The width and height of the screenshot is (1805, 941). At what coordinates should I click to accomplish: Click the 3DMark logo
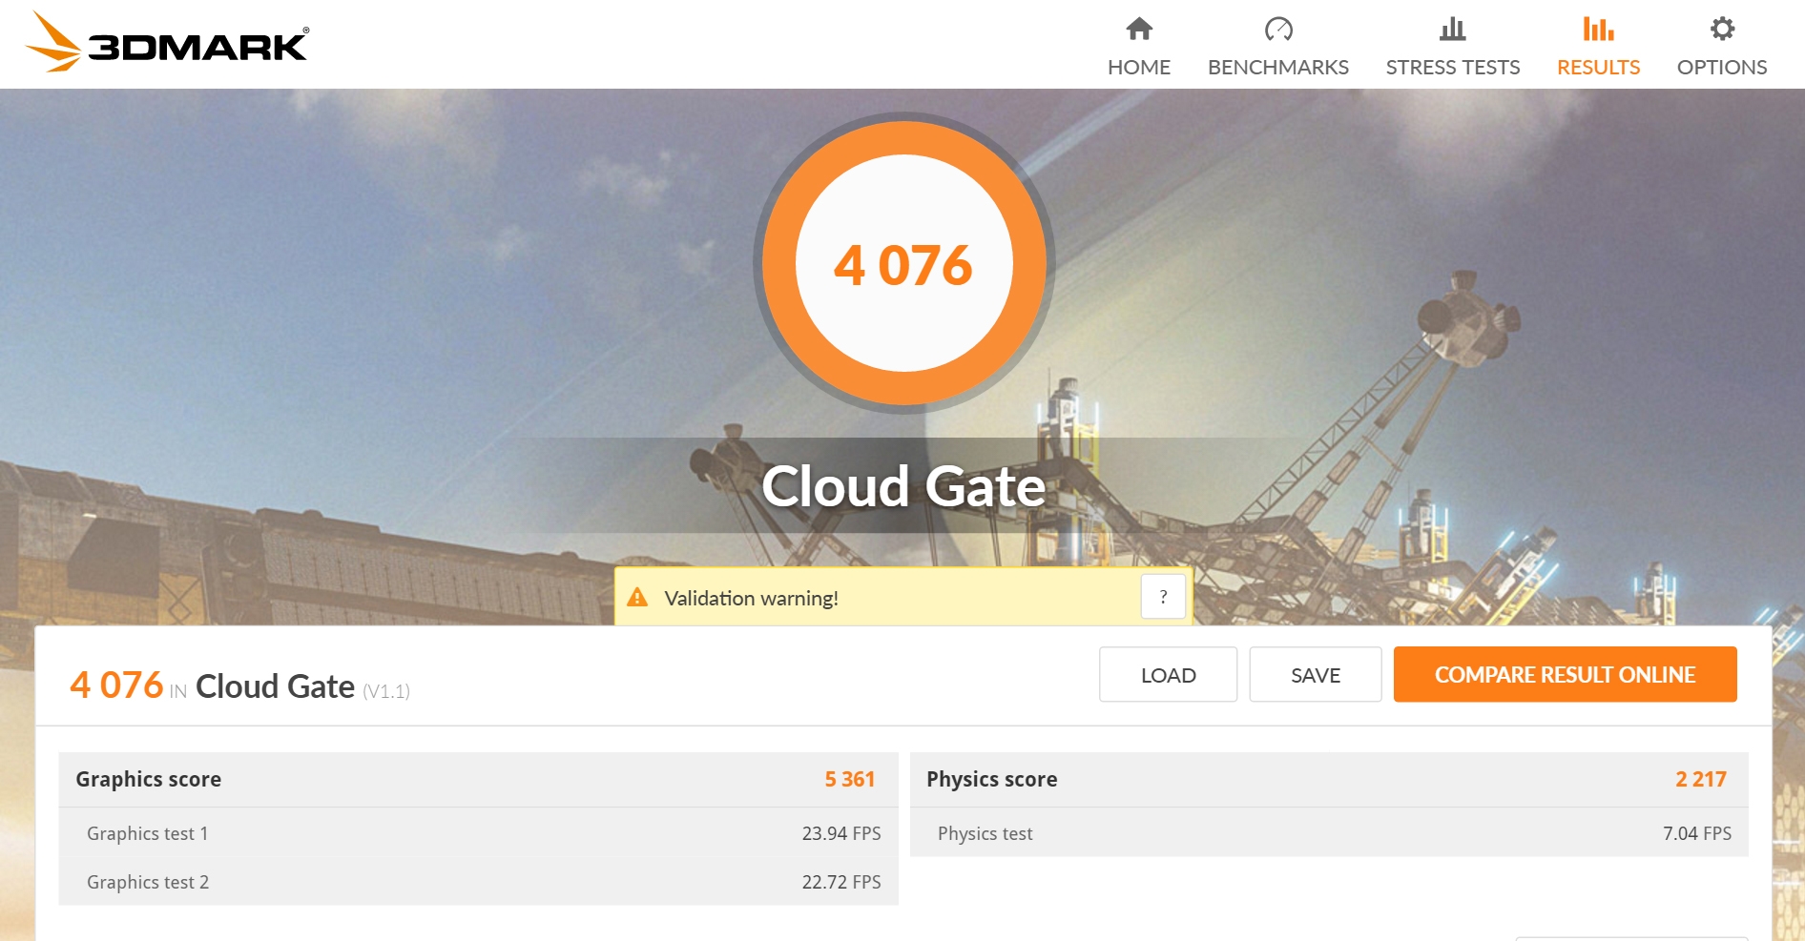pos(167,43)
